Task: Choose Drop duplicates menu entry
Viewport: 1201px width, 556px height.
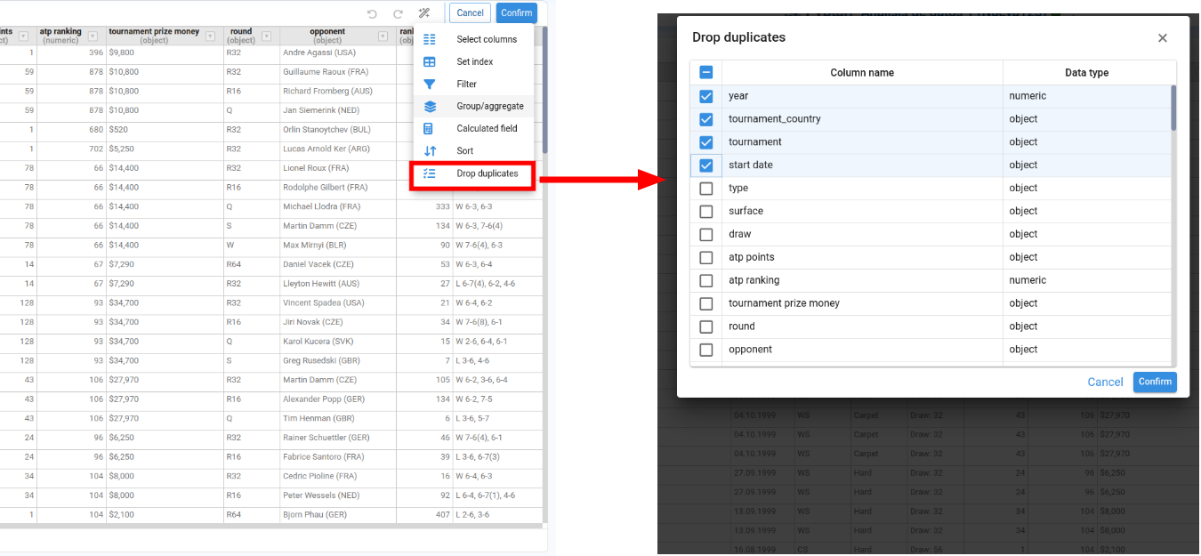Action: point(487,174)
